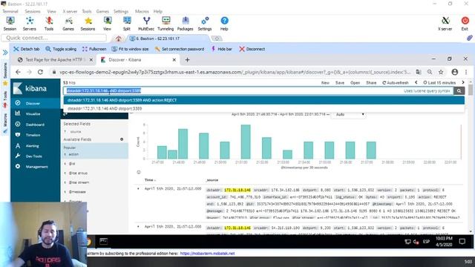The width and height of the screenshot is (475, 267).
Task: Click the MobaXterm home tab icon
Action: 119,39
